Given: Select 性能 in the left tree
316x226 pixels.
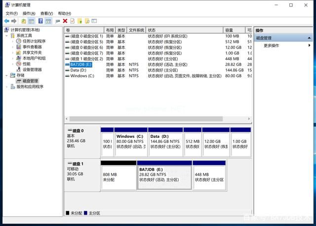Looking at the screenshot, I should [26, 64].
